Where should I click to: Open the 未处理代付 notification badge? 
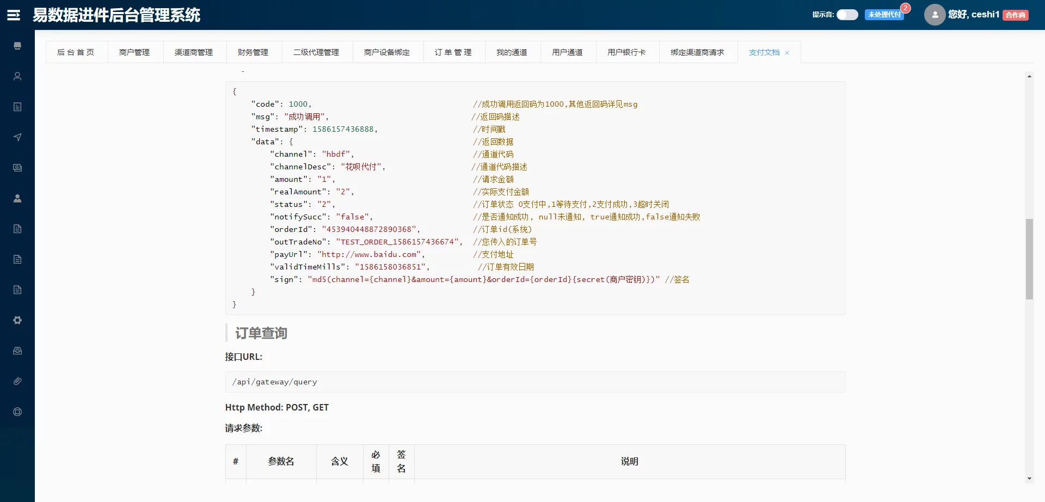(884, 15)
